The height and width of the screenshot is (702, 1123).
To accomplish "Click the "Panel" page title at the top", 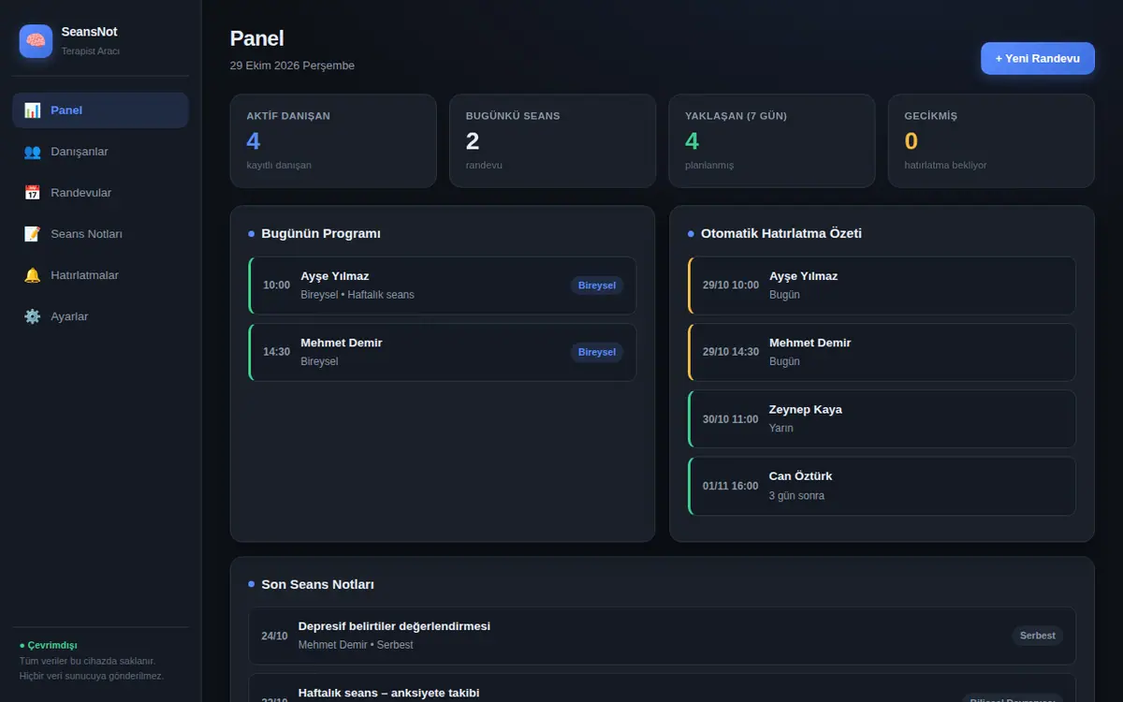I will pos(257,38).
